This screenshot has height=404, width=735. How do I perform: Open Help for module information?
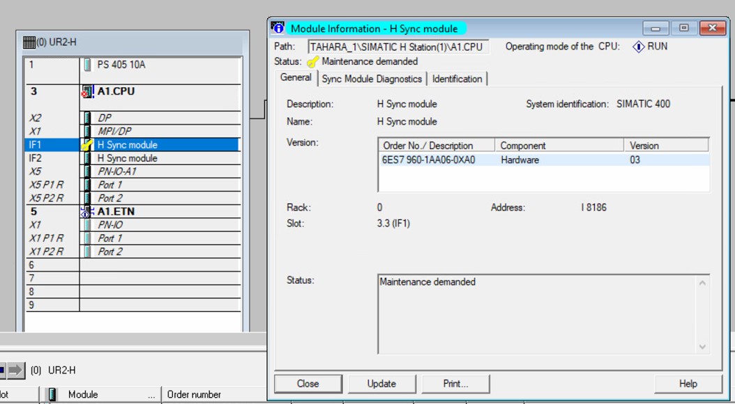(688, 384)
